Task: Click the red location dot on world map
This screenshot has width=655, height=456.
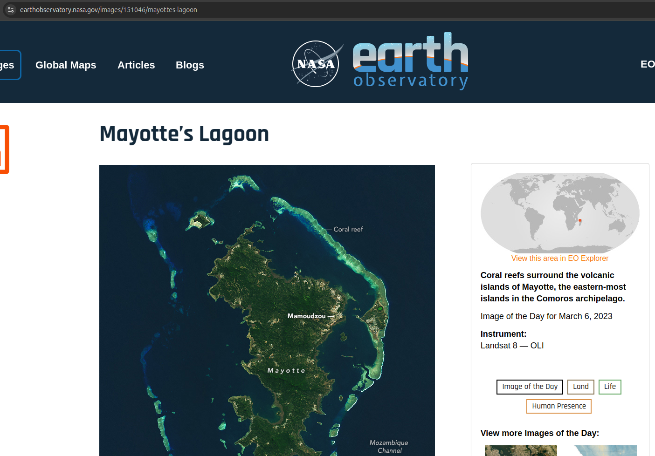Action: 580,220
